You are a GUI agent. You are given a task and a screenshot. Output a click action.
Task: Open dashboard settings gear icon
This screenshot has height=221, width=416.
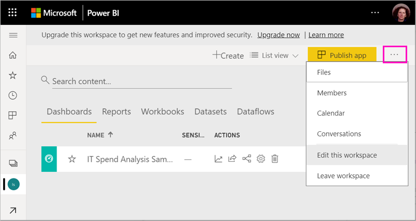point(261,159)
